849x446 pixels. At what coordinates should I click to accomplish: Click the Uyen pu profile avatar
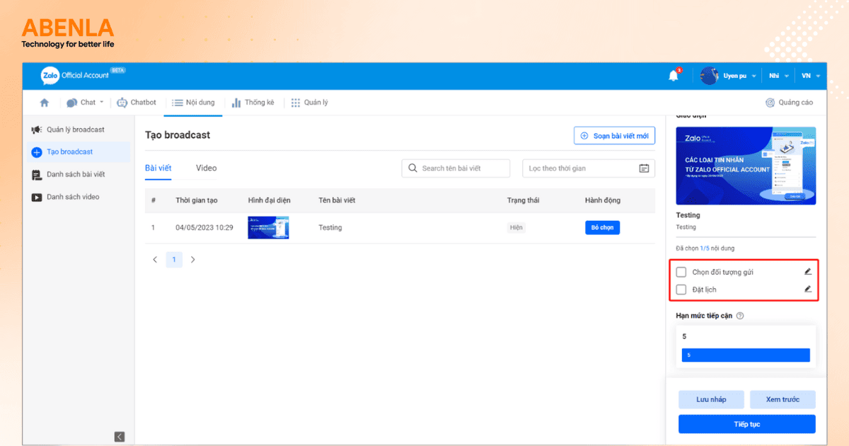pyautogui.click(x=709, y=76)
